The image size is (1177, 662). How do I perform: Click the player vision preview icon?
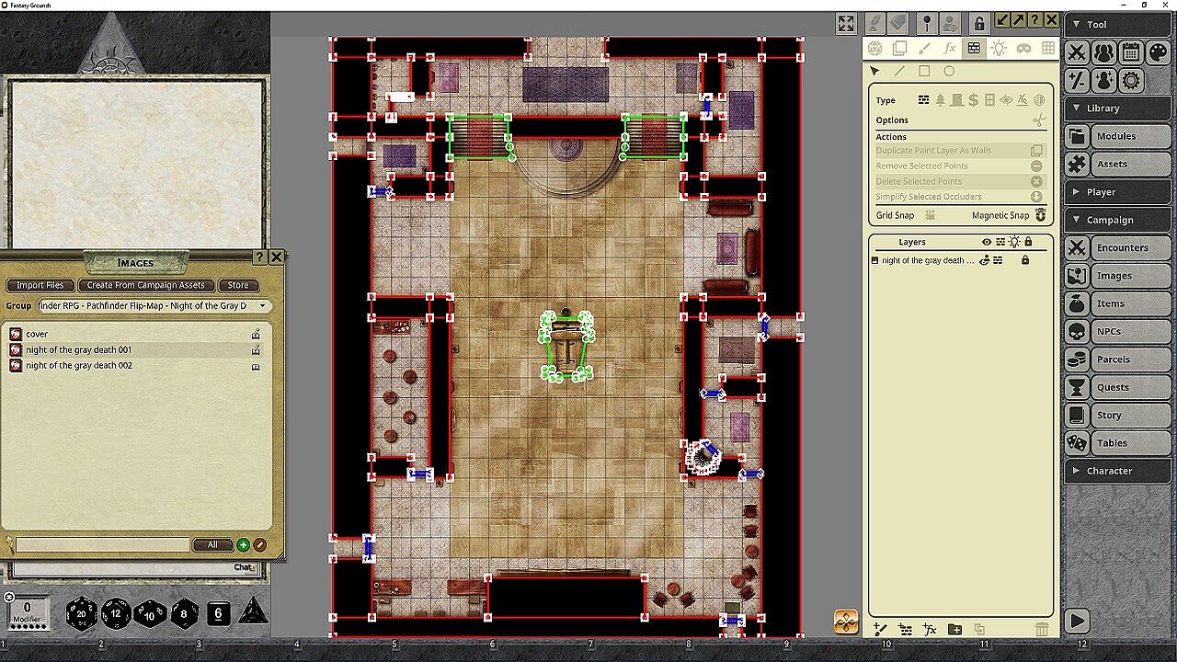click(951, 23)
